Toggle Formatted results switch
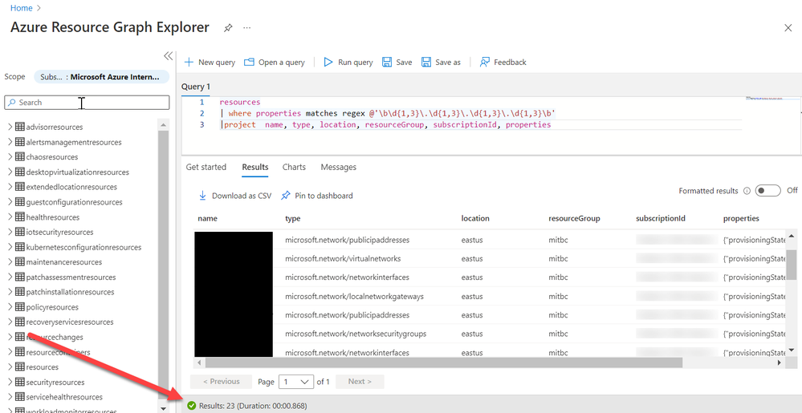 point(768,191)
